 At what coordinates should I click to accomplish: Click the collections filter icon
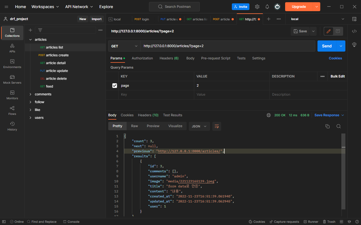[x=40, y=30]
